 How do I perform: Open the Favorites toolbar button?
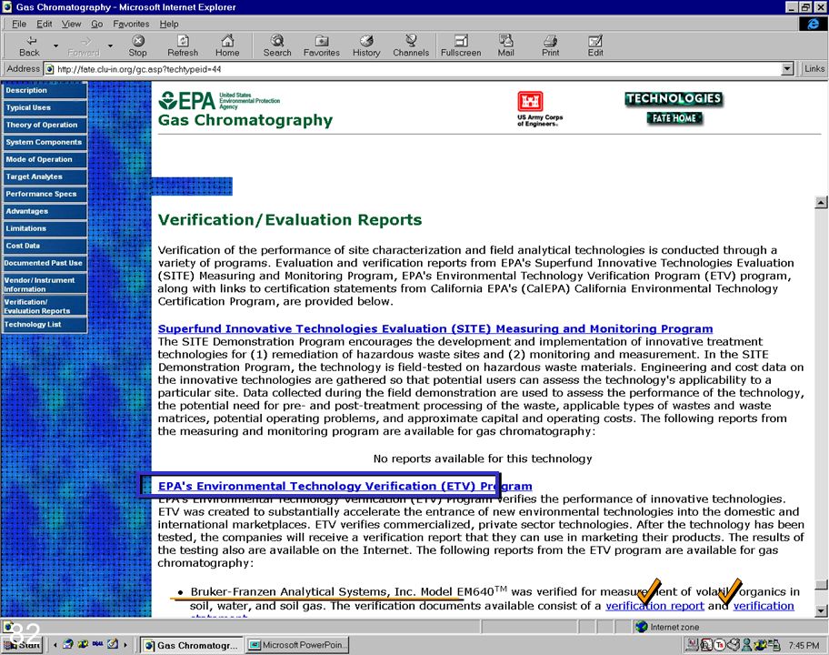pyautogui.click(x=322, y=46)
